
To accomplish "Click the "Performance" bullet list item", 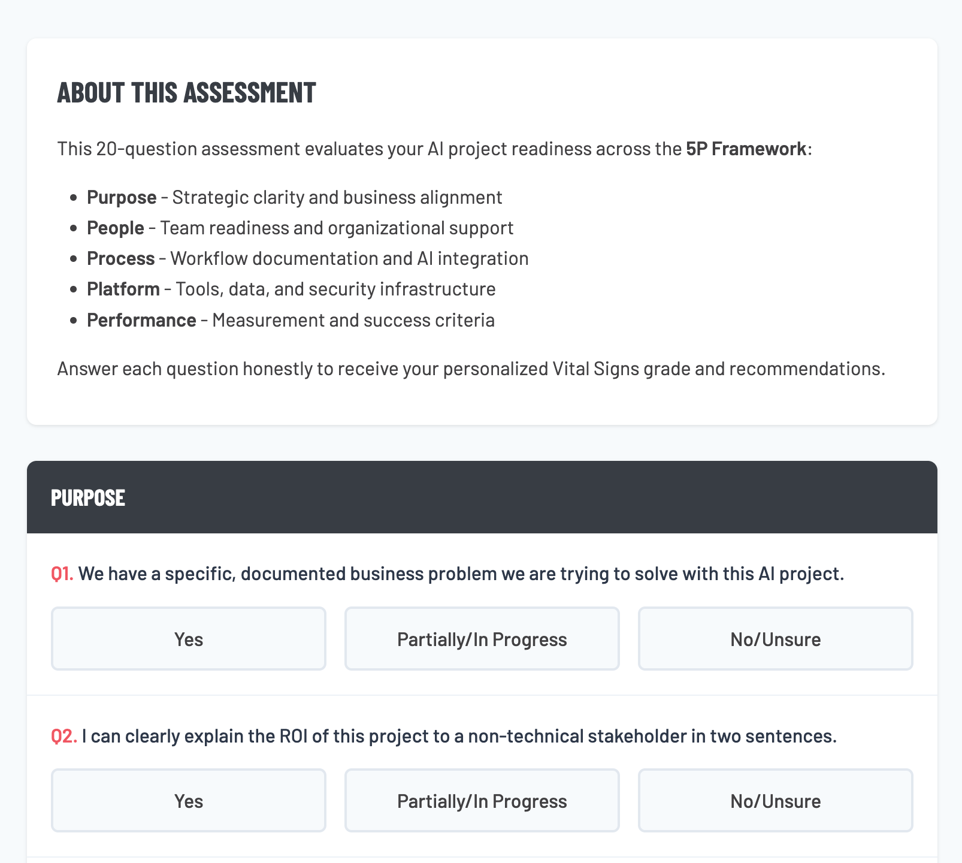I will 291,320.
